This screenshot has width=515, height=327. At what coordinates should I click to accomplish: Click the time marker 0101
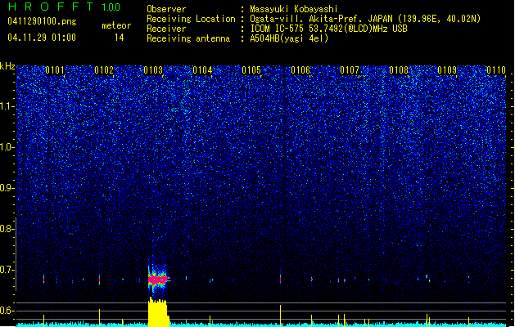55,70
